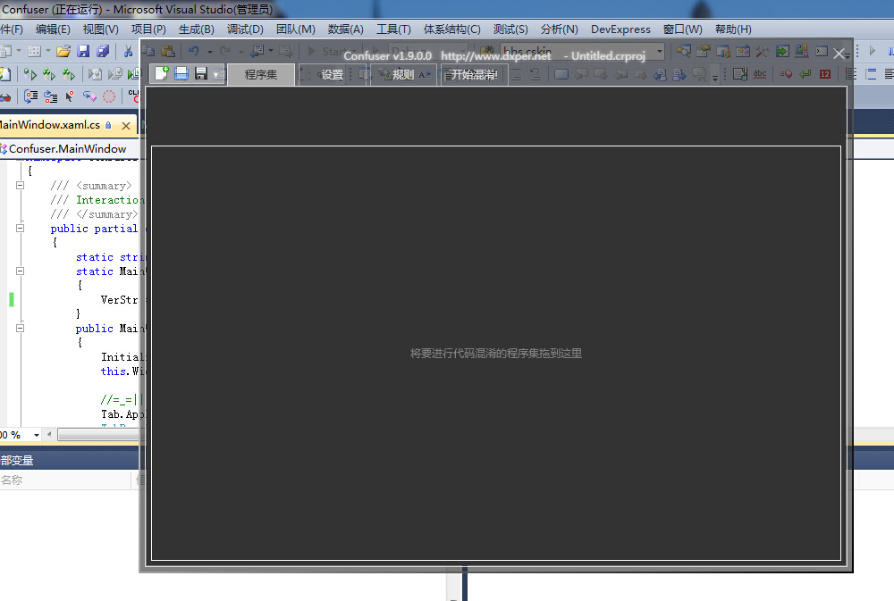Click the blue open project icon in Confuser
Image resolution: width=894 pixels, height=601 pixels.
point(181,73)
